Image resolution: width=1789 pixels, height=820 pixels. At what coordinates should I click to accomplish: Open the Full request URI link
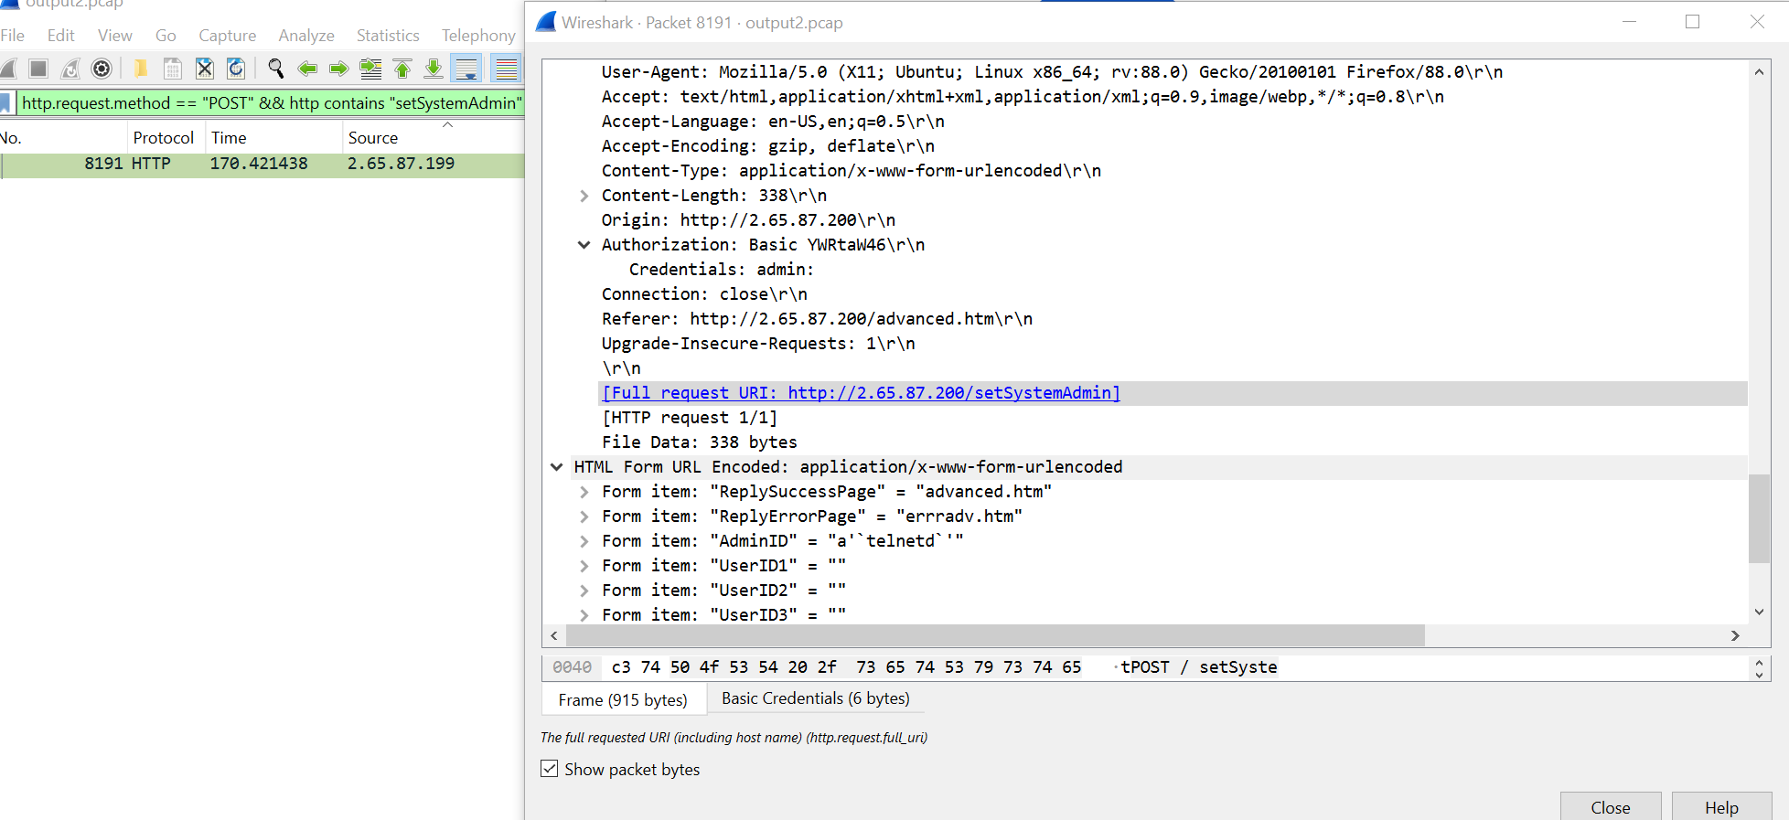click(862, 393)
